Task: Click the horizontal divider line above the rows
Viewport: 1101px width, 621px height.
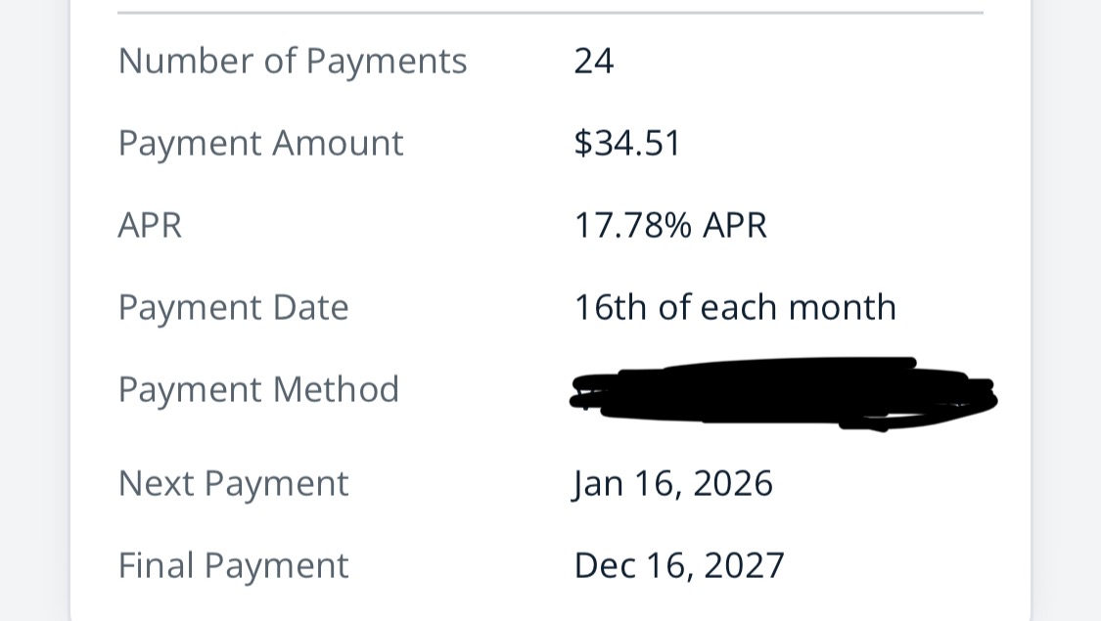Action: pyautogui.click(x=550, y=13)
